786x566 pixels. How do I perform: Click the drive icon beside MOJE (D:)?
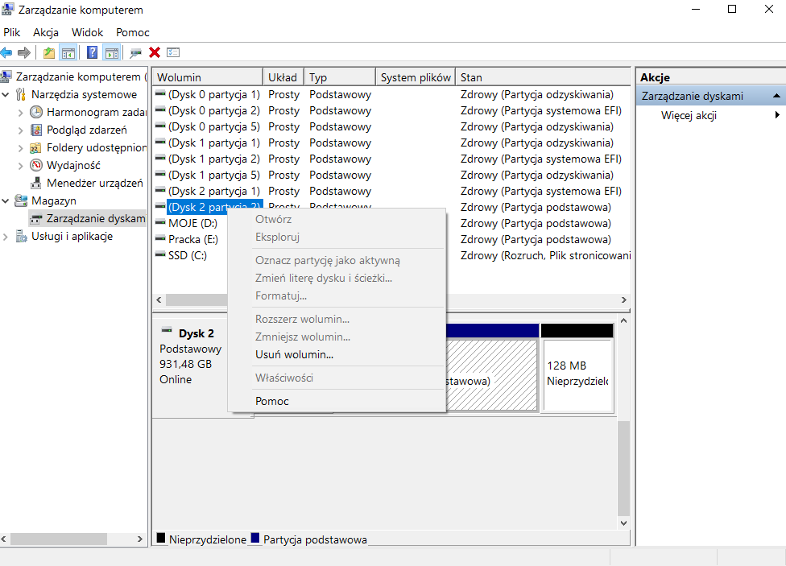tap(160, 223)
